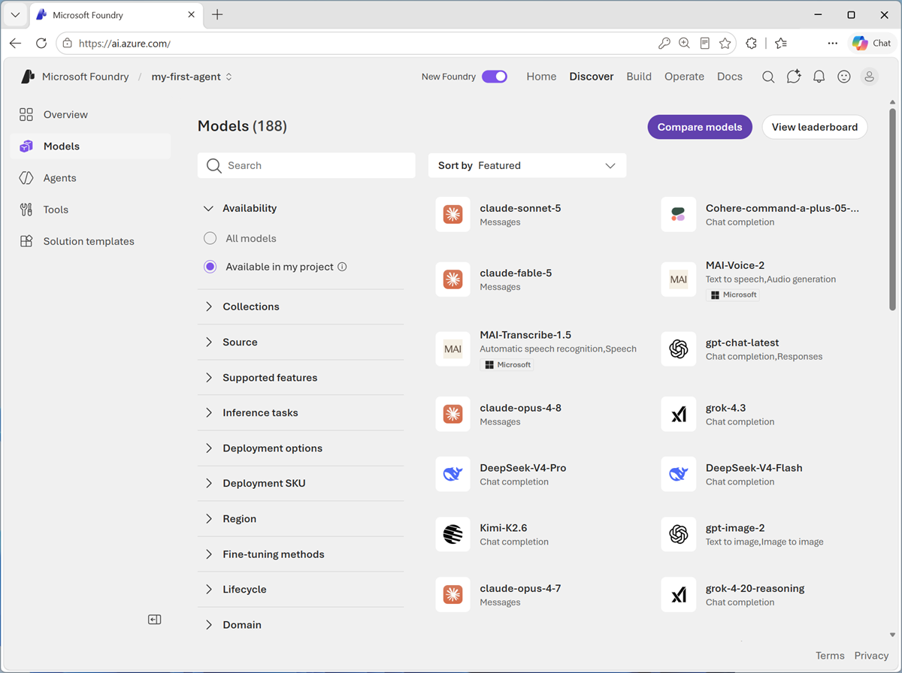Screen dimensions: 902x673
Task: Click the browser address bar URL
Action: click(x=125, y=44)
